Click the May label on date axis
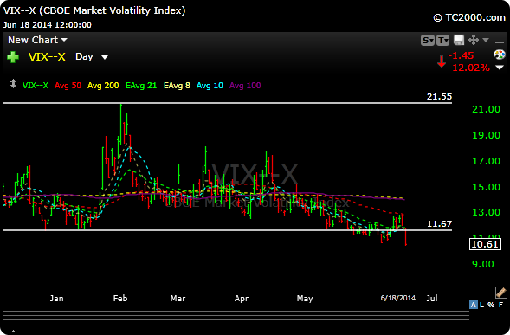This screenshot has width=510, height=335. coord(305,299)
